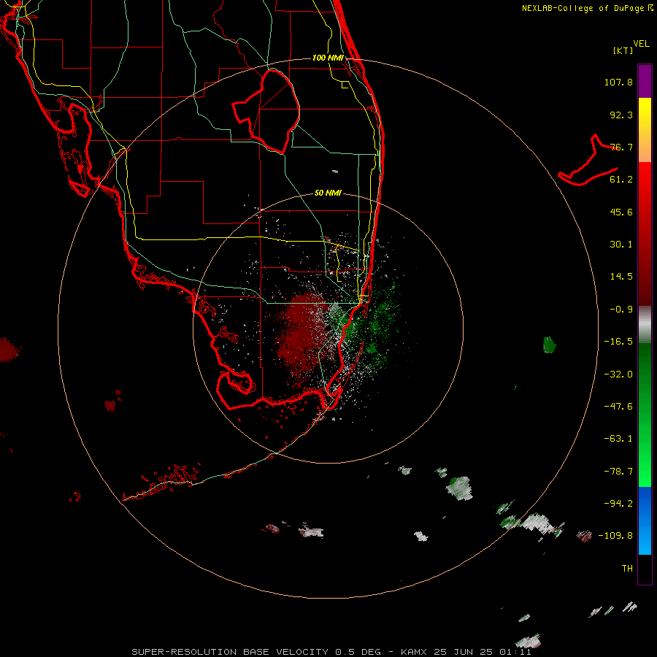Click the red island outline at right edge
Viewport: 657px width, 657px height.
pos(588,161)
